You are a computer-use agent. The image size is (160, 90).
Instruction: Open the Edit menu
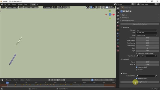(x=9, y=4)
